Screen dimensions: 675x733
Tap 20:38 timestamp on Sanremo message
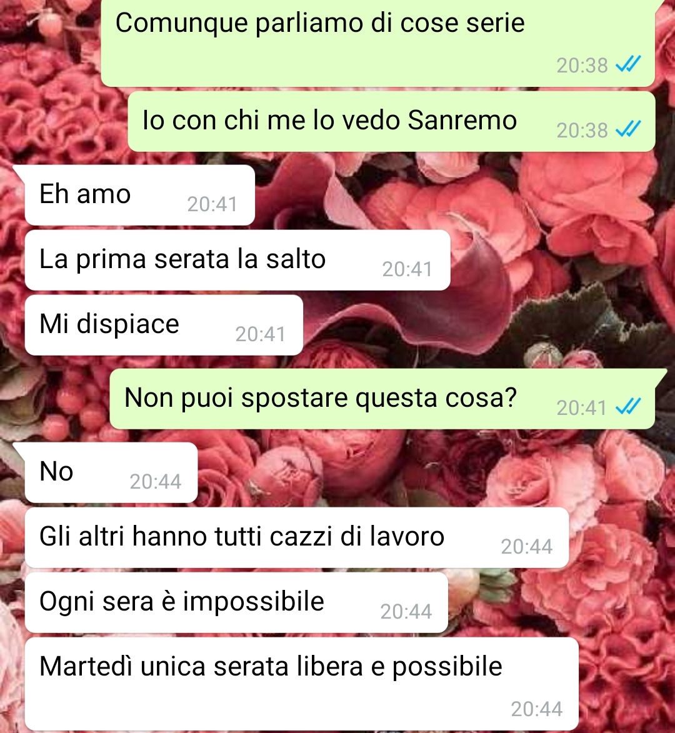click(582, 131)
